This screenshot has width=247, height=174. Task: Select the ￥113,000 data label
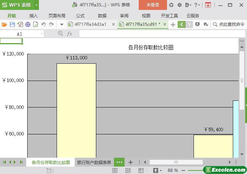pyautogui.click(x=76, y=58)
